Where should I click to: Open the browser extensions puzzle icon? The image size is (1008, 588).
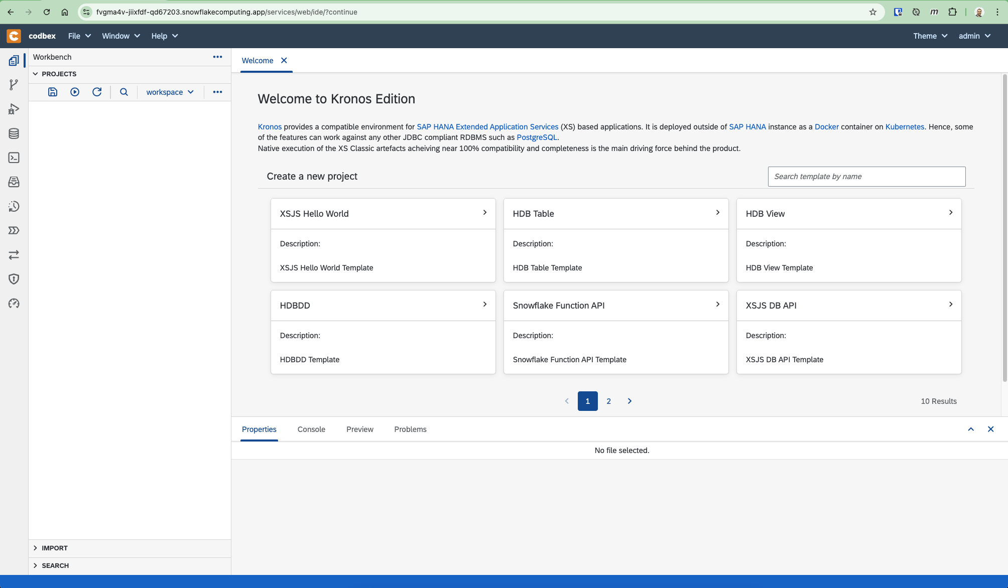(952, 12)
